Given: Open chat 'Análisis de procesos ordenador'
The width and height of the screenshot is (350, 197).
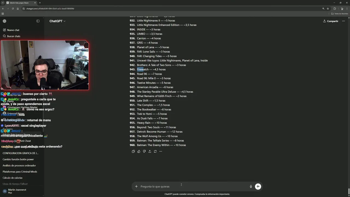Looking at the screenshot, I should click(19, 166).
